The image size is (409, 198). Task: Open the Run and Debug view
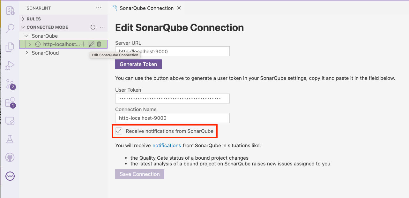coord(10,65)
